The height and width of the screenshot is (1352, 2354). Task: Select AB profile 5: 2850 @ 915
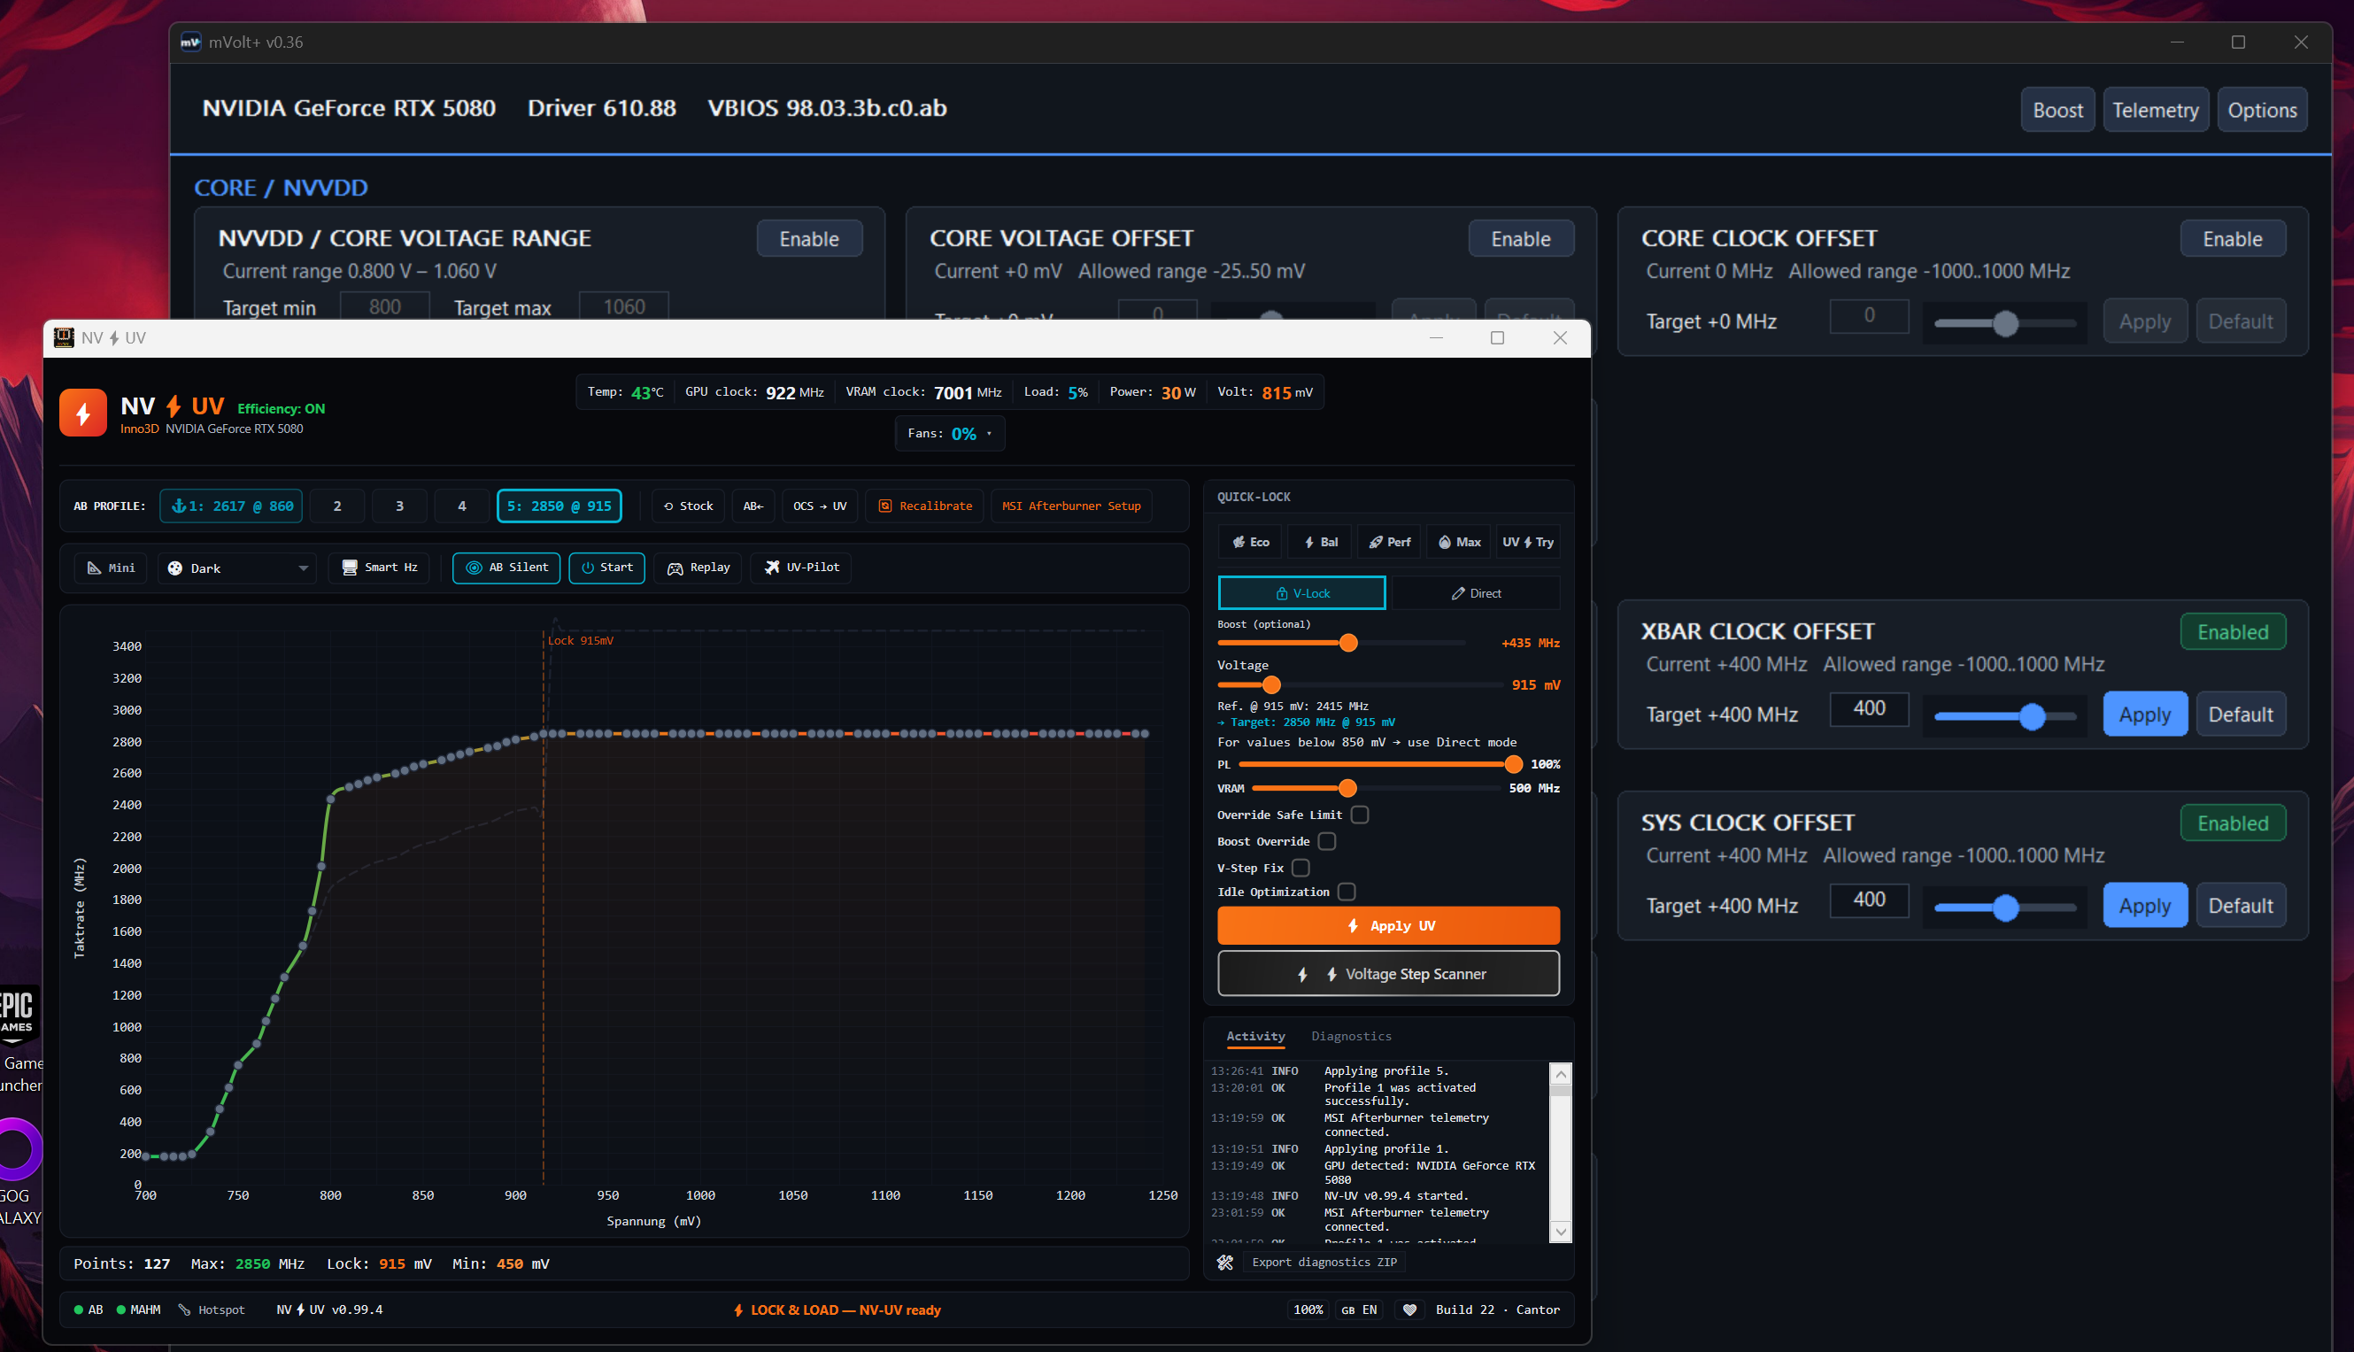click(x=559, y=506)
